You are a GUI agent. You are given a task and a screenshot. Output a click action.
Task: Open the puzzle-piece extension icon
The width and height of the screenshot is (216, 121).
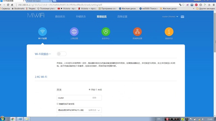coord(209,5)
